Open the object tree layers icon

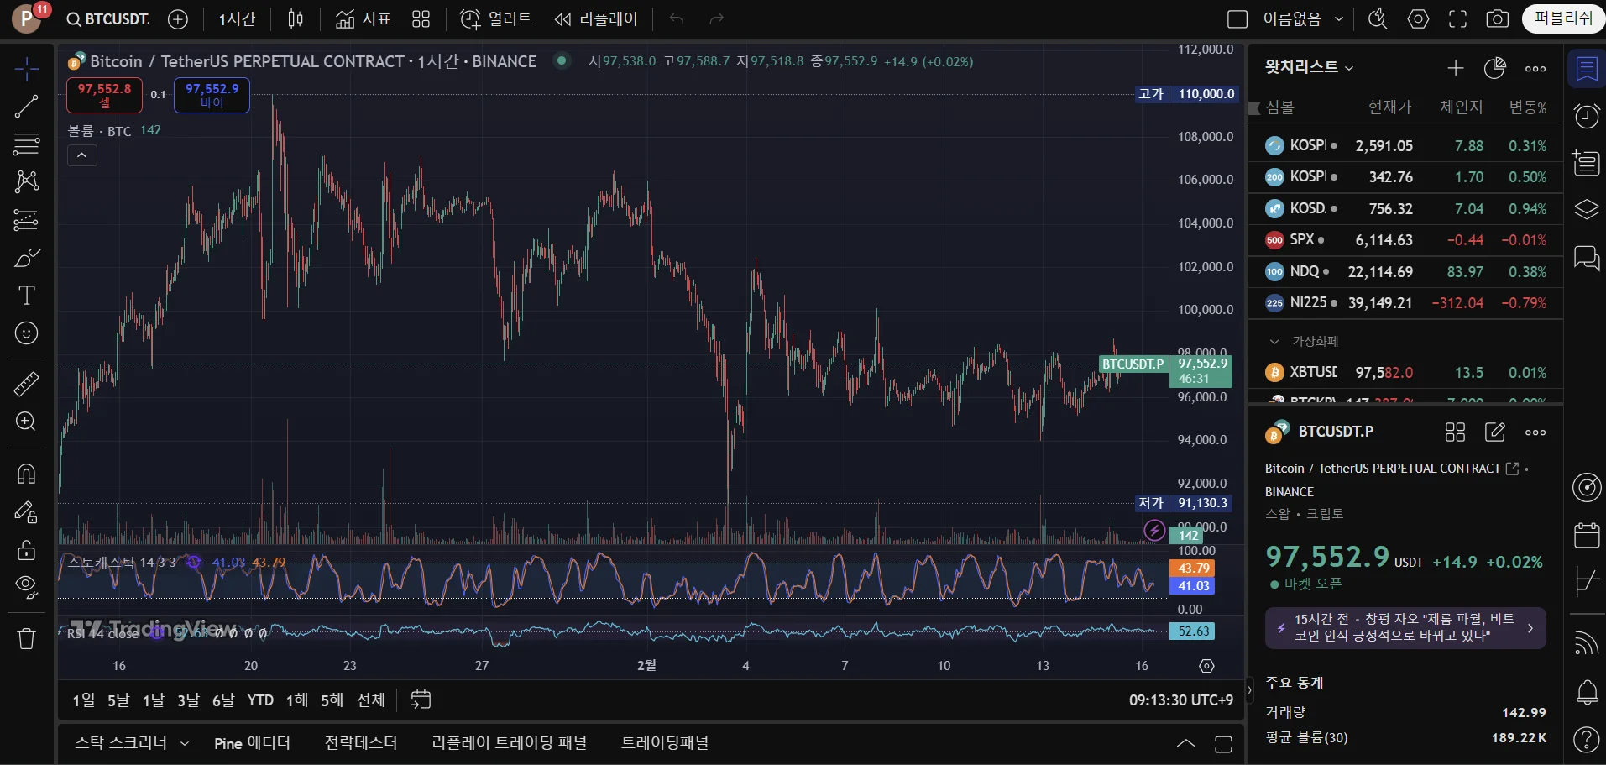pyautogui.click(x=1587, y=209)
